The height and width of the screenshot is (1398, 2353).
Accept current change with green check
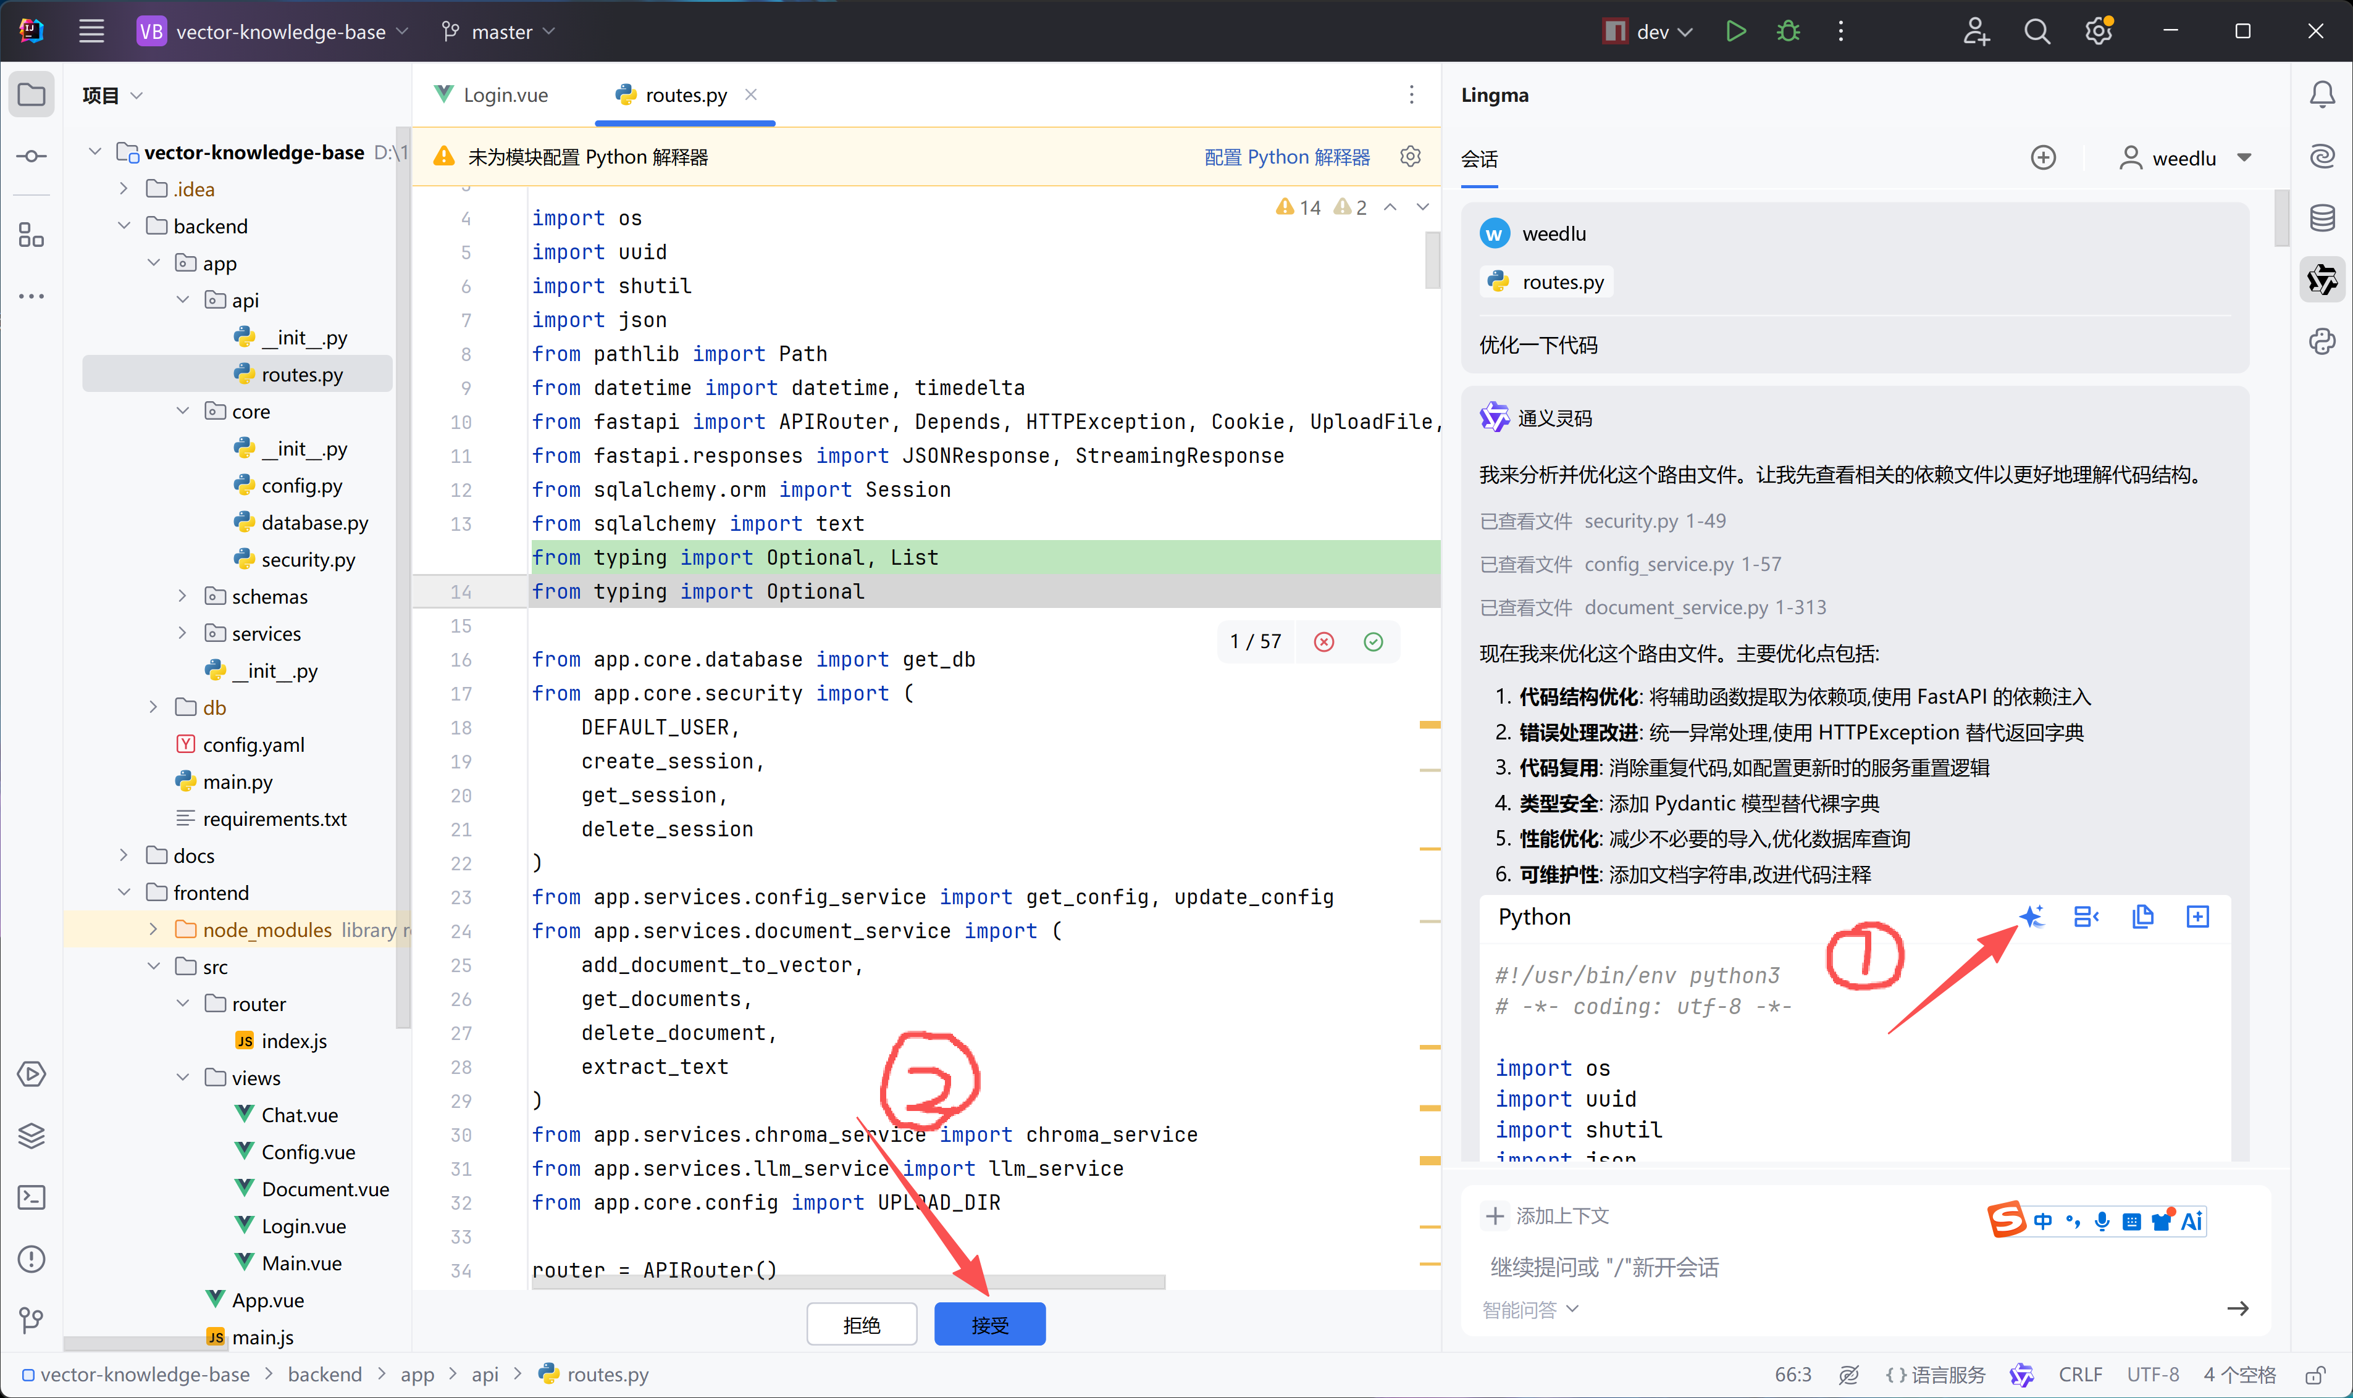pyautogui.click(x=1373, y=641)
